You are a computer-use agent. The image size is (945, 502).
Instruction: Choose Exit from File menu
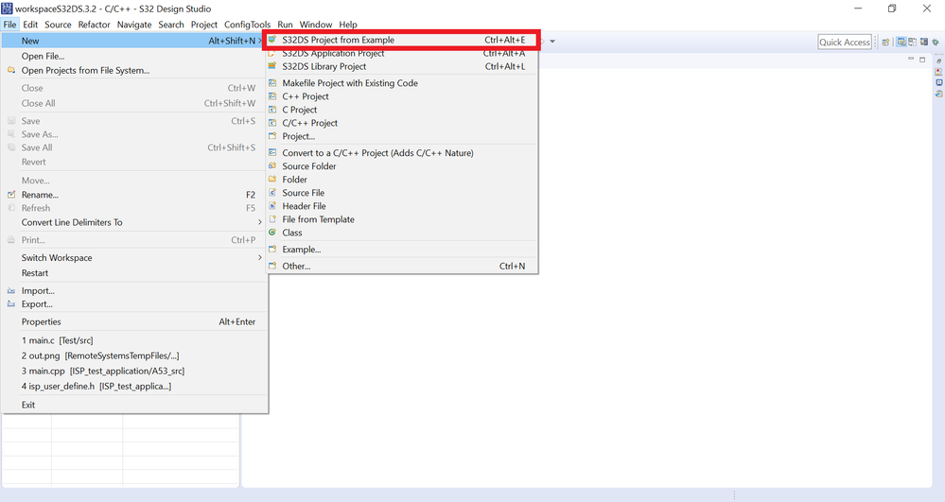click(133, 405)
